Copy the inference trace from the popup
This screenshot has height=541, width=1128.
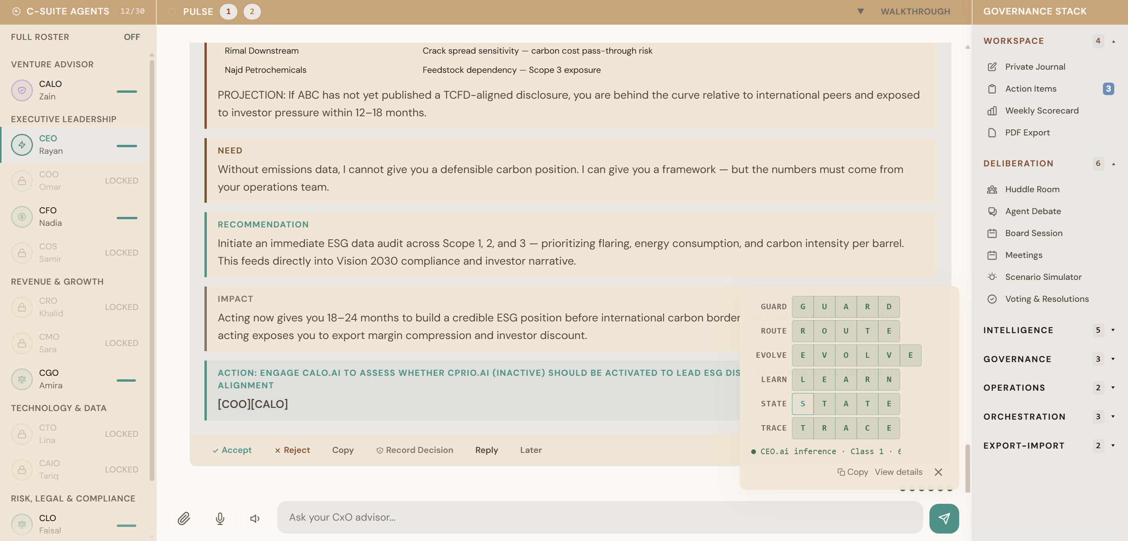[x=852, y=472]
